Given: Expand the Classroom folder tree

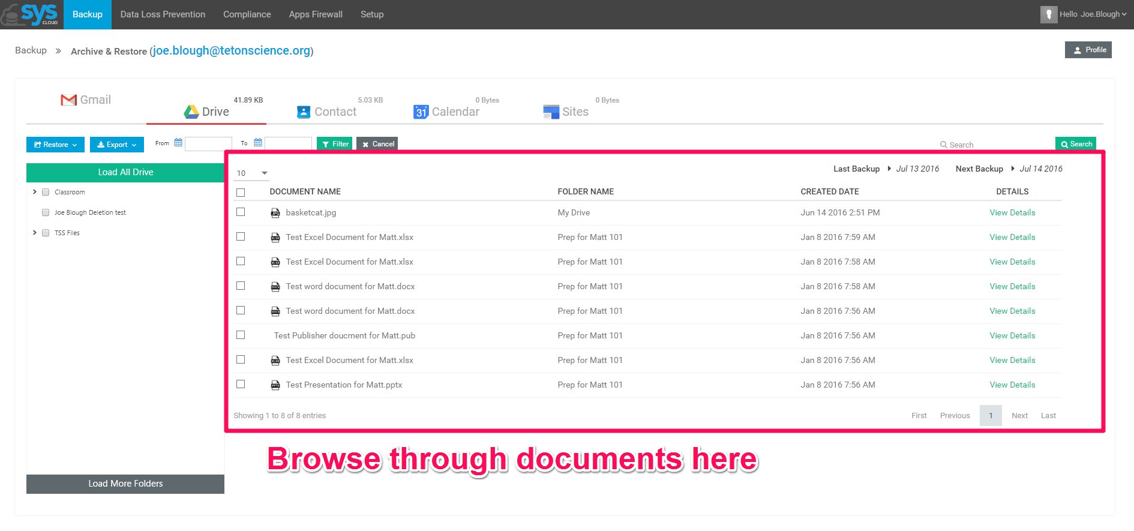Looking at the screenshot, I should pos(34,192).
